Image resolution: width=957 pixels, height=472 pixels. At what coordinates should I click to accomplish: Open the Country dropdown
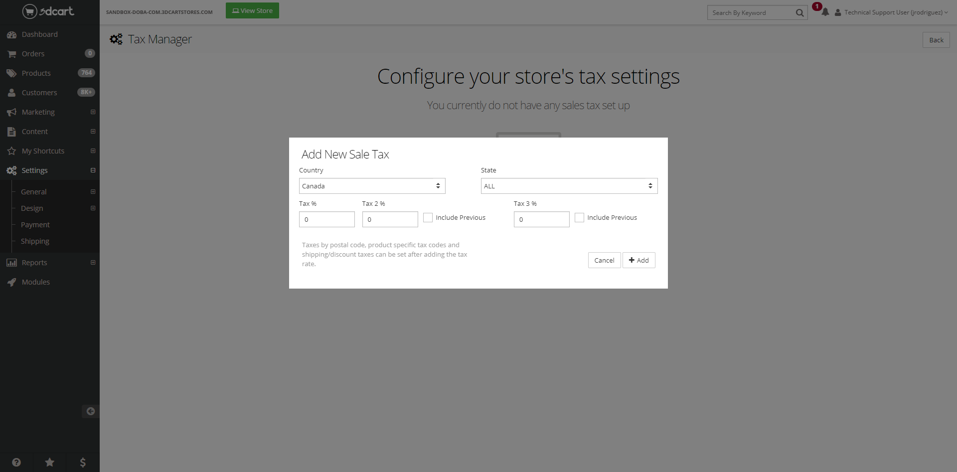372,186
